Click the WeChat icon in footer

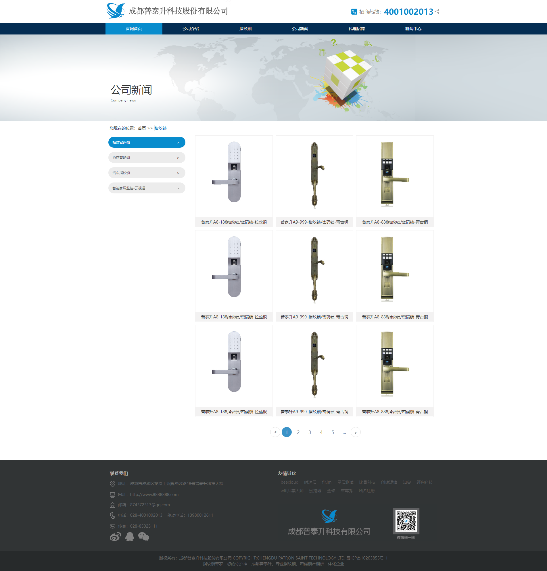(x=144, y=536)
